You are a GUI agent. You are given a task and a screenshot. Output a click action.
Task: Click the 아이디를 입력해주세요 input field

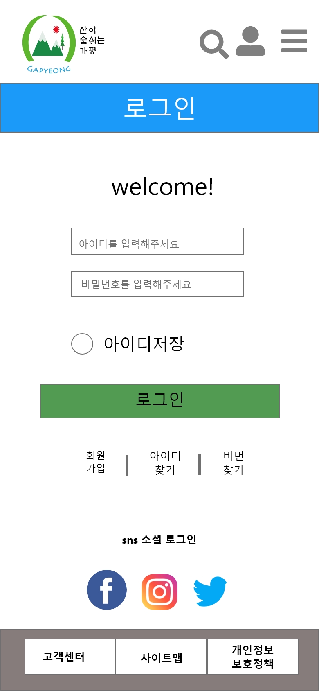(x=157, y=241)
